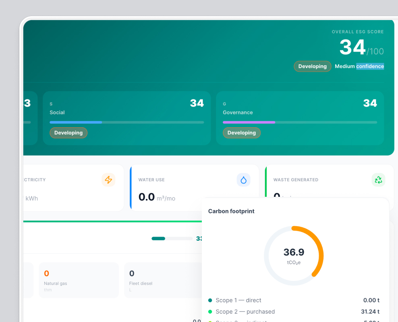Click the WASTE GENERATED label
This screenshot has height=322, width=398.
coord(296,180)
